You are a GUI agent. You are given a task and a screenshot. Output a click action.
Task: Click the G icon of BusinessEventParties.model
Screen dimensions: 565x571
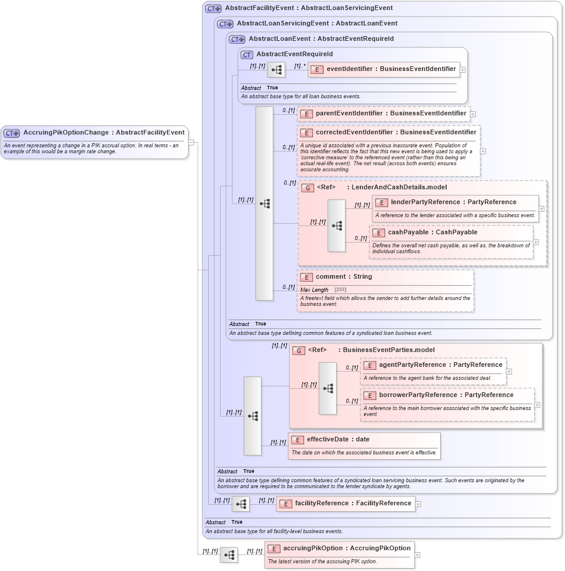[299, 350]
